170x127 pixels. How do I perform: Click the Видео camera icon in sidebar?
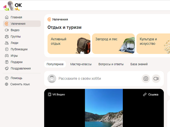pos(7,30)
